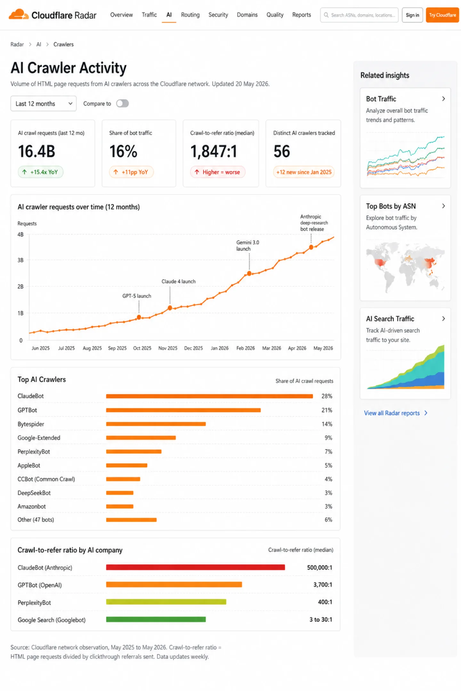The image size is (461, 691).
Task: Go to the Overview nav item
Action: [121, 15]
